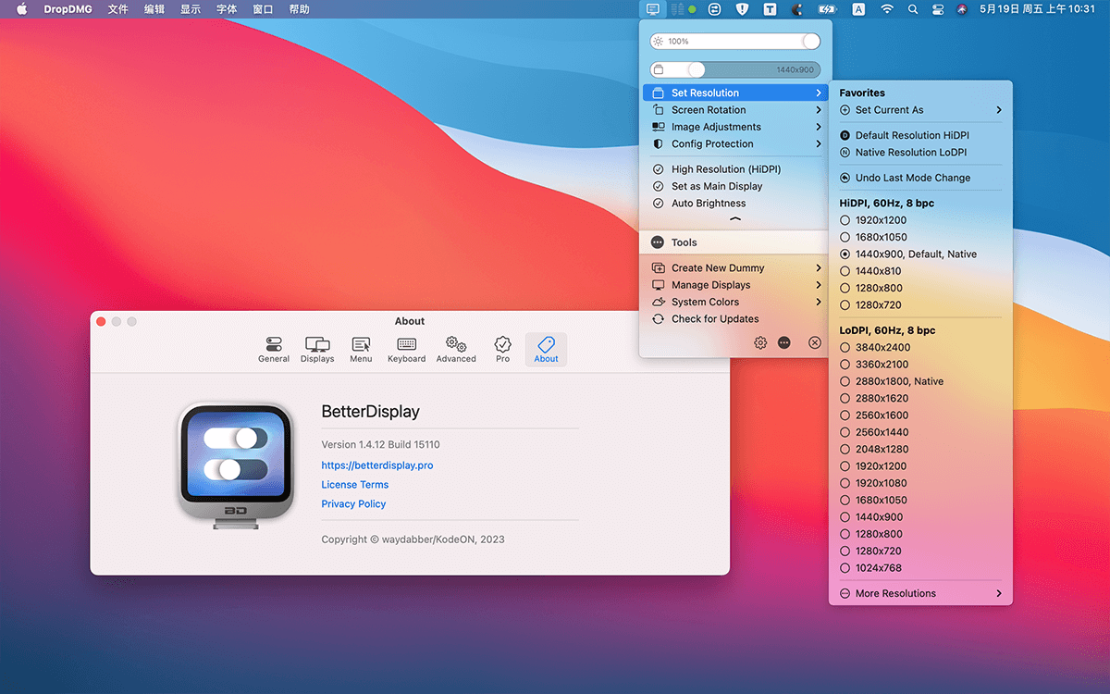This screenshot has width=1110, height=694.
Task: Select the About tag tab
Action: click(x=546, y=349)
